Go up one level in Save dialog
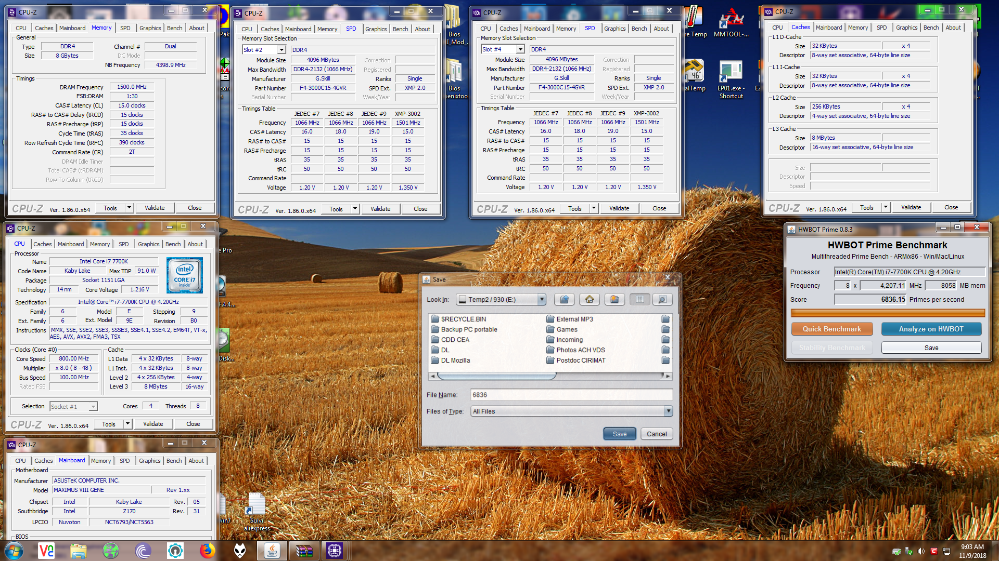Image resolution: width=999 pixels, height=561 pixels. (x=565, y=300)
